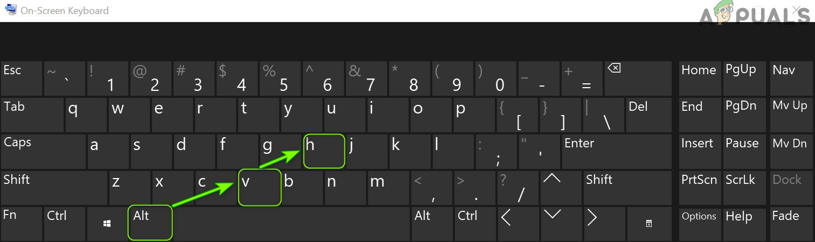Click the context menu key icon

[649, 223]
